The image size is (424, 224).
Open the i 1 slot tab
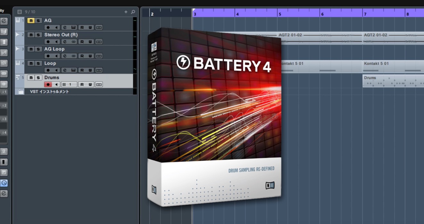click(x=4, y=92)
